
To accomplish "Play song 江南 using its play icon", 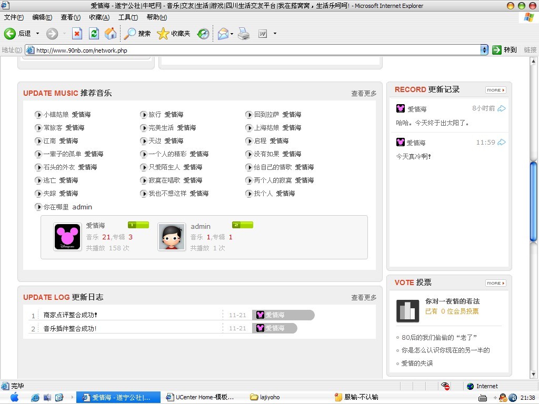I will click(x=38, y=141).
